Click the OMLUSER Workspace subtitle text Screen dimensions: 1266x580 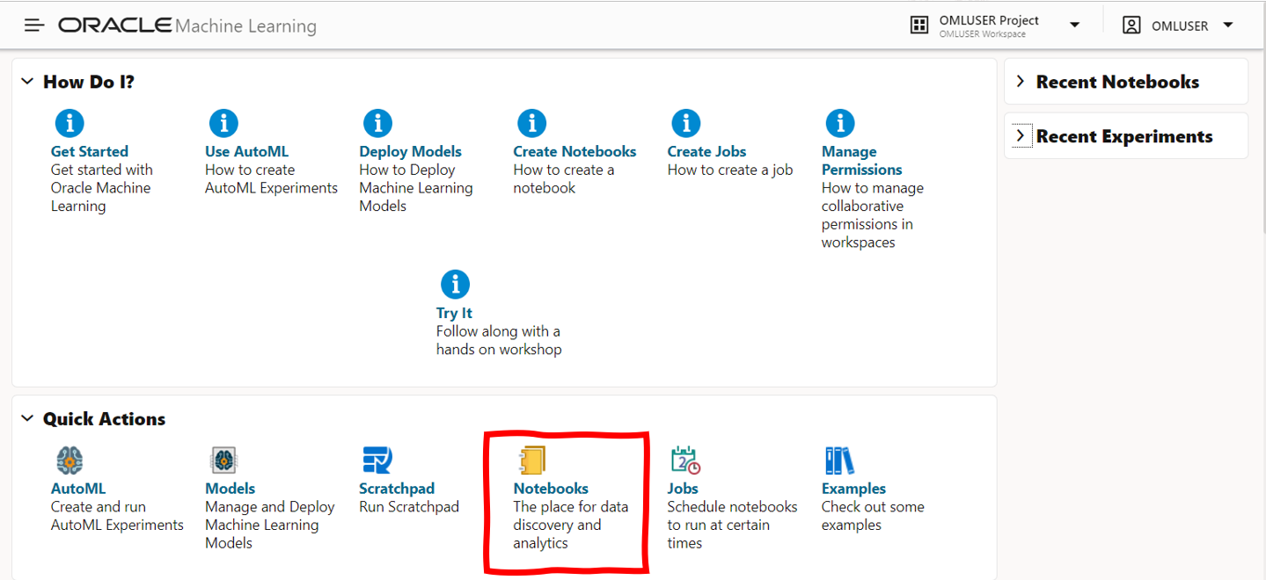982,34
